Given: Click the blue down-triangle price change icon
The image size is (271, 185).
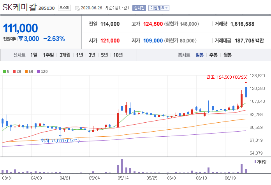Looking at the screenshot, I should [21, 39].
